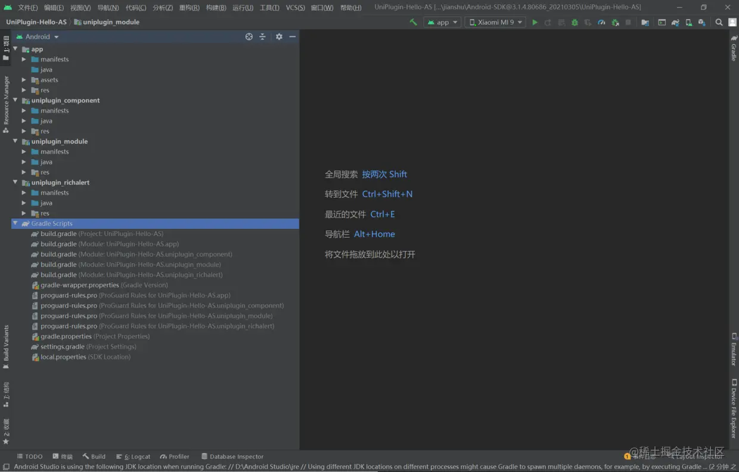Click the Android Studio logo icon
This screenshot has height=472, width=739.
click(x=7, y=7)
